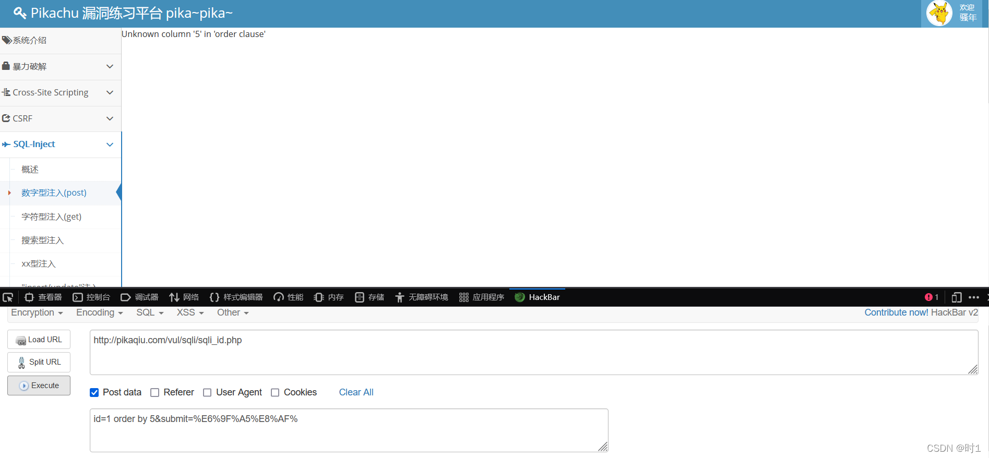The width and height of the screenshot is (989, 458).
Task: Expand the 暴力破解 menu chevron
Action: [x=110, y=66]
